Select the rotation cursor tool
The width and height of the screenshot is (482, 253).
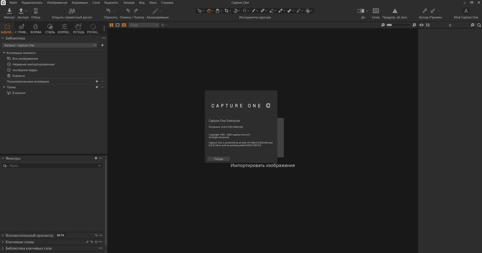click(x=236, y=11)
